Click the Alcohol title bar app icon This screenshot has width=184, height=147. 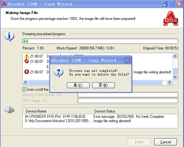pyautogui.click(x=4, y=4)
